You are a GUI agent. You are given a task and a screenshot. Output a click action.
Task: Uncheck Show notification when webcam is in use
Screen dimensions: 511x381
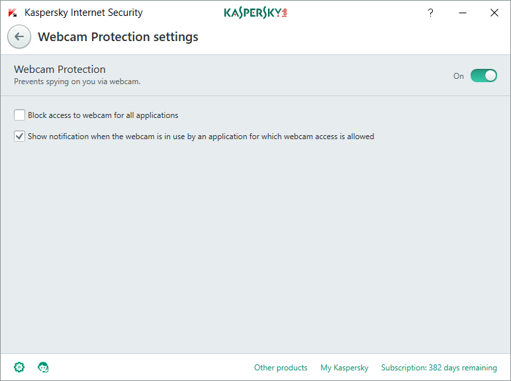pos(20,136)
